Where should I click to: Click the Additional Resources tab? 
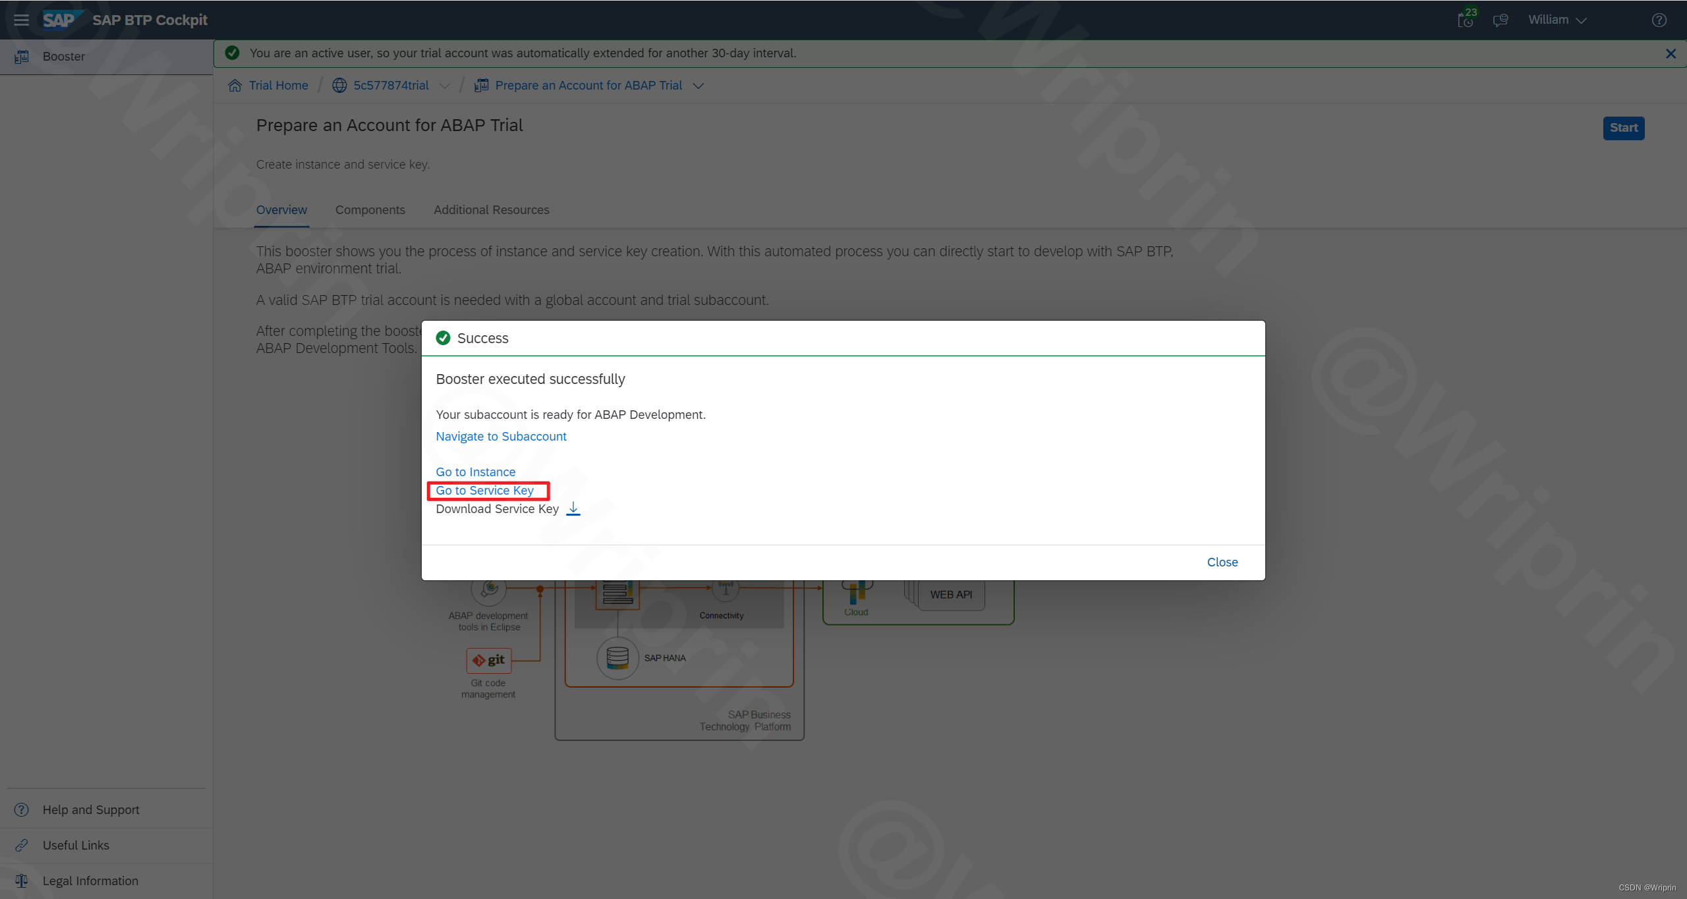pyautogui.click(x=491, y=209)
